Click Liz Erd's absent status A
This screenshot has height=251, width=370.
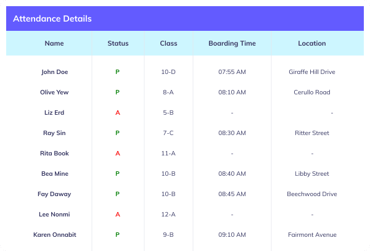click(x=118, y=112)
